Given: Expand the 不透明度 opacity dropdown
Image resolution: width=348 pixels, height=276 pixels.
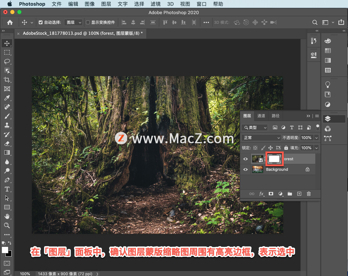Looking at the screenshot, I should [x=316, y=137].
